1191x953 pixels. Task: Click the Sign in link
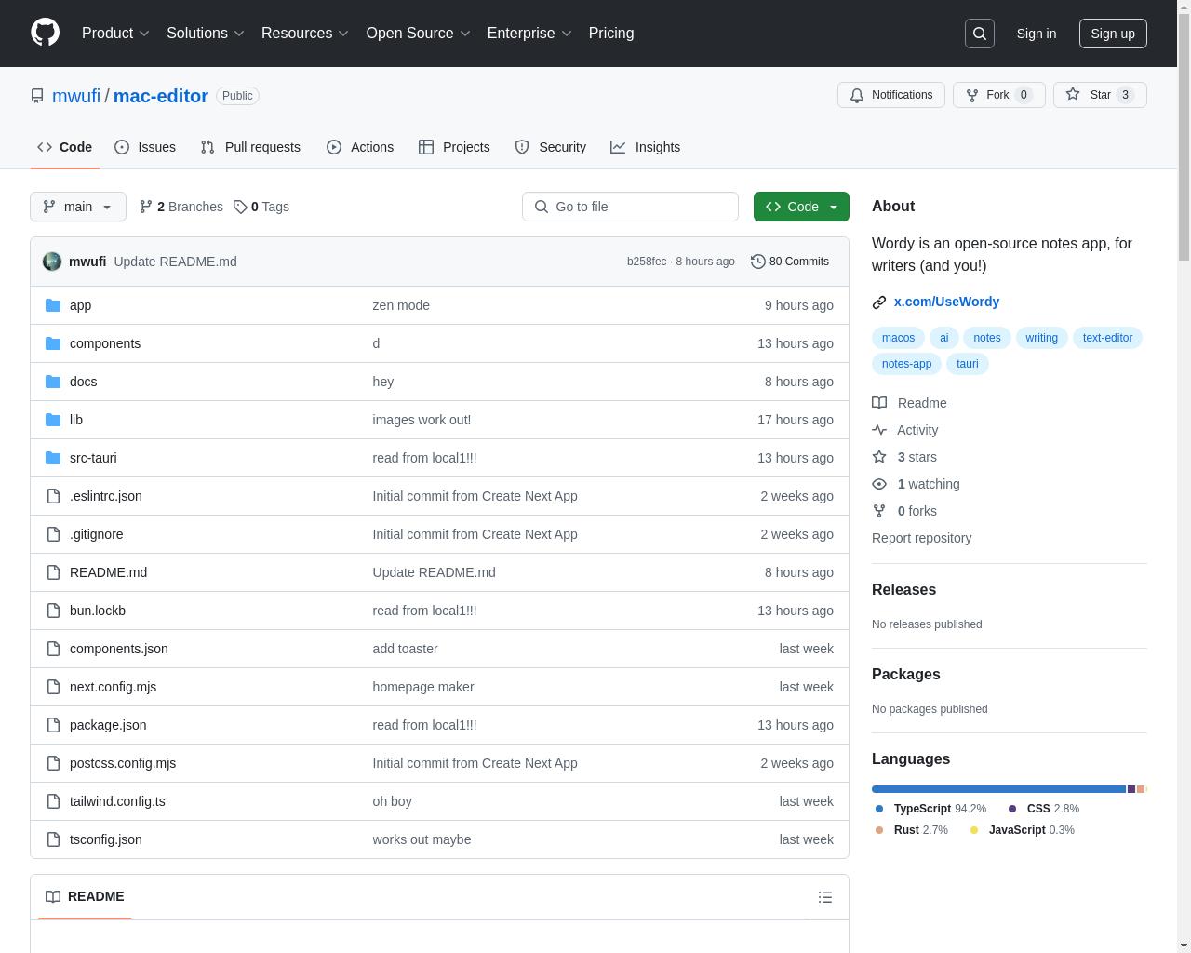point(1036,34)
